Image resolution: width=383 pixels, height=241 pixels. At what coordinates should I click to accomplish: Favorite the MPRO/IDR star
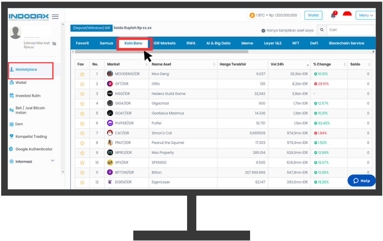pos(82,153)
